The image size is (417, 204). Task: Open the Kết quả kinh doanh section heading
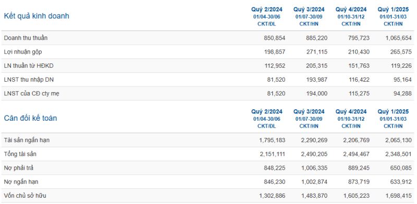click(x=36, y=16)
